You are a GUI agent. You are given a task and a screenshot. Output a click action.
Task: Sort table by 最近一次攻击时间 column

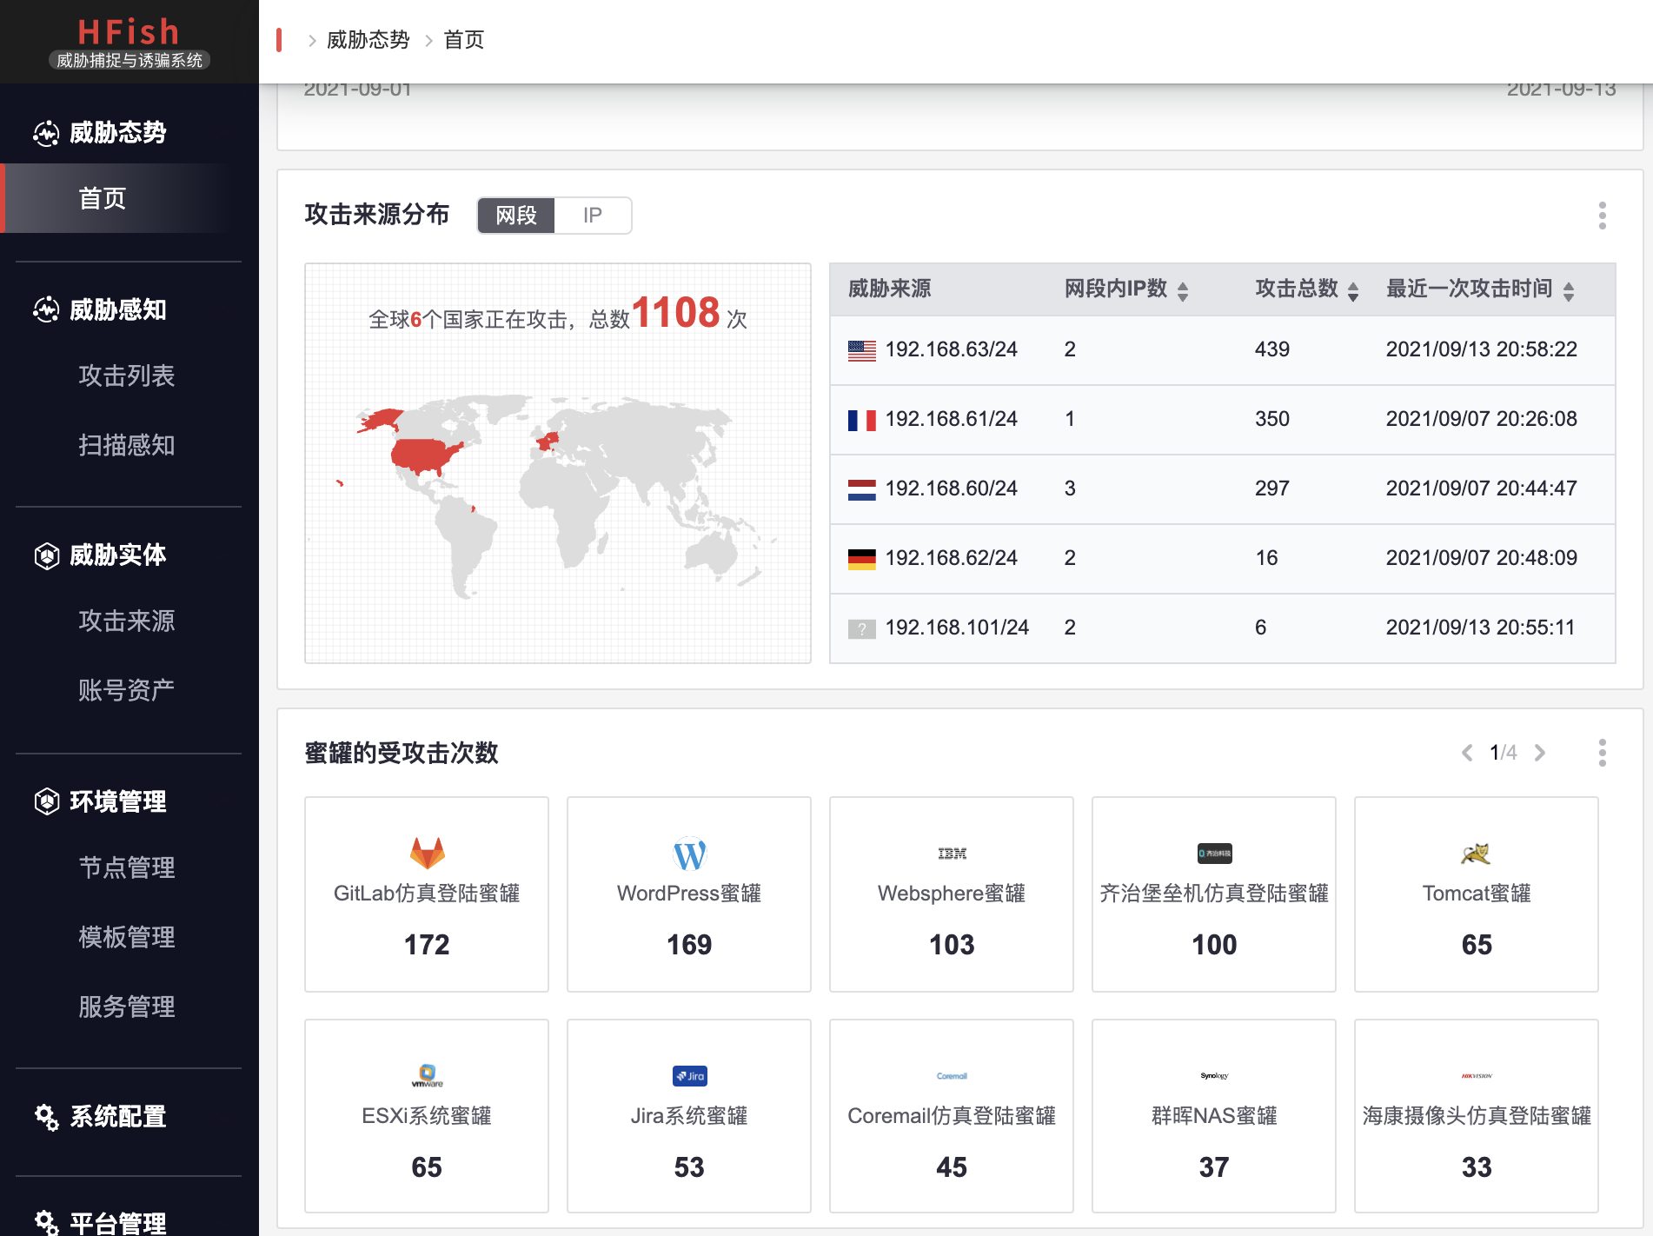pos(1569,290)
